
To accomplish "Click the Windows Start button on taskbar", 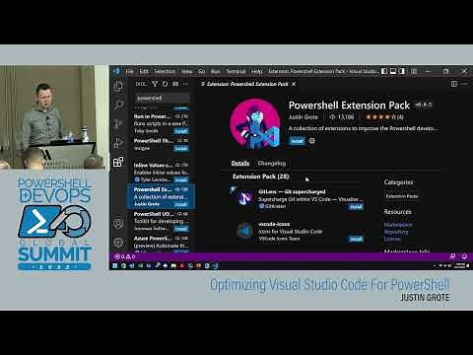I will [114, 265].
